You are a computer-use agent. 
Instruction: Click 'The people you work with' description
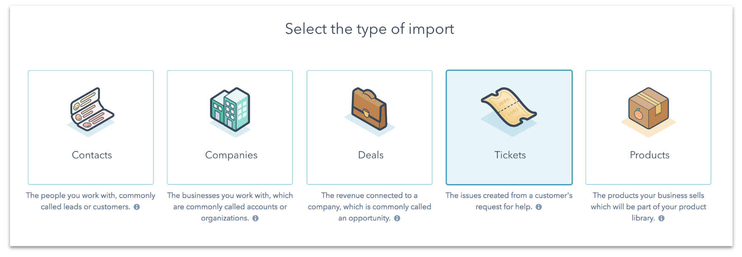[90, 201]
